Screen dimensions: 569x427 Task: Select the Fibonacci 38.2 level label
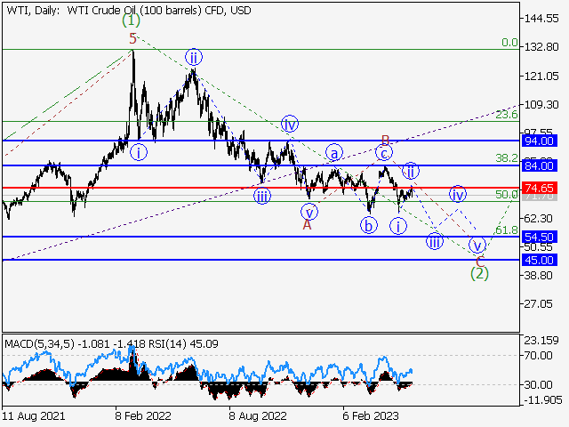coord(507,158)
